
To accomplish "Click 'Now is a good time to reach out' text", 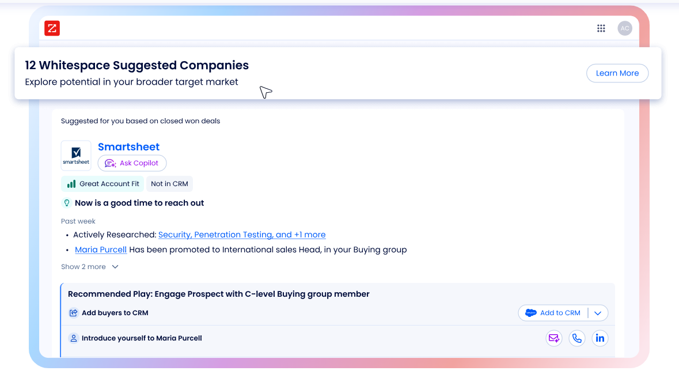I will click(139, 203).
